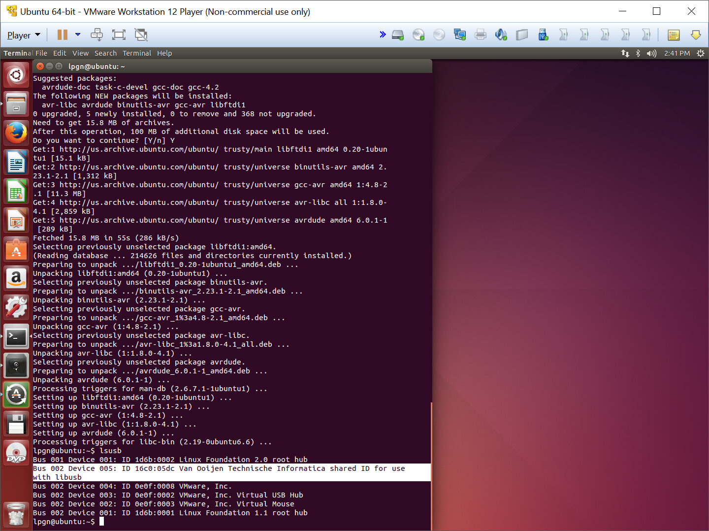The height and width of the screenshot is (531, 709).
Task: Click Send Ctrl+Alt+Del icon
Action: point(97,34)
